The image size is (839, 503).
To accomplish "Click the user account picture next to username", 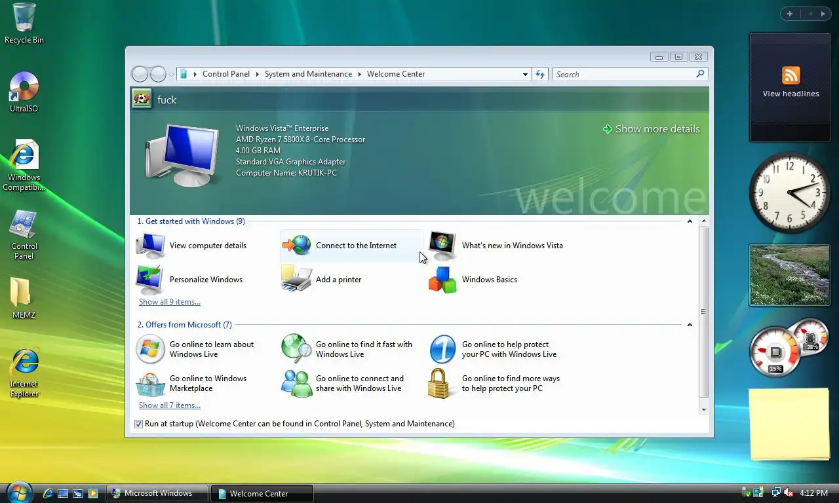I will click(141, 99).
